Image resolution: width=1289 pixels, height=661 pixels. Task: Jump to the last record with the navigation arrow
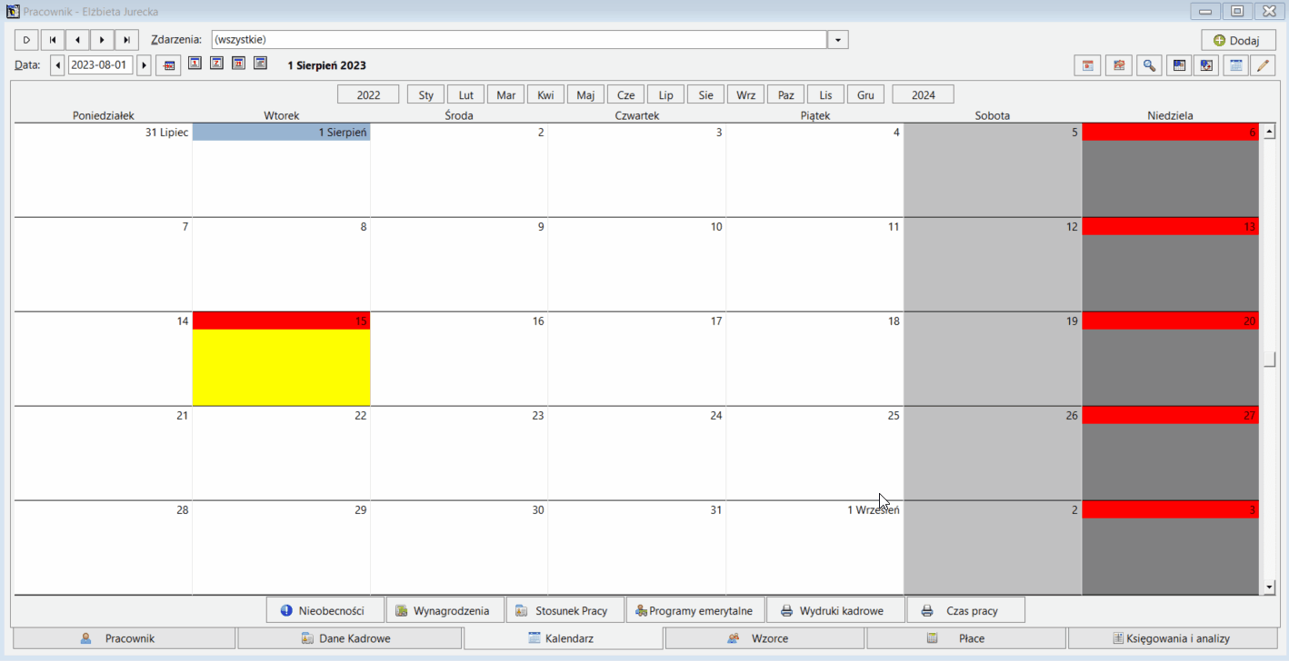click(x=126, y=40)
